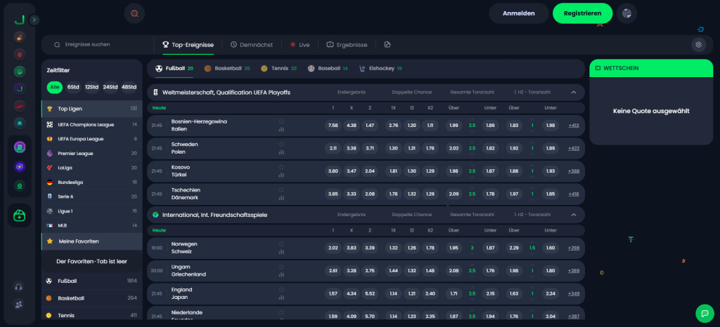
Task: Select the 6Std time filter
Action: click(73, 87)
